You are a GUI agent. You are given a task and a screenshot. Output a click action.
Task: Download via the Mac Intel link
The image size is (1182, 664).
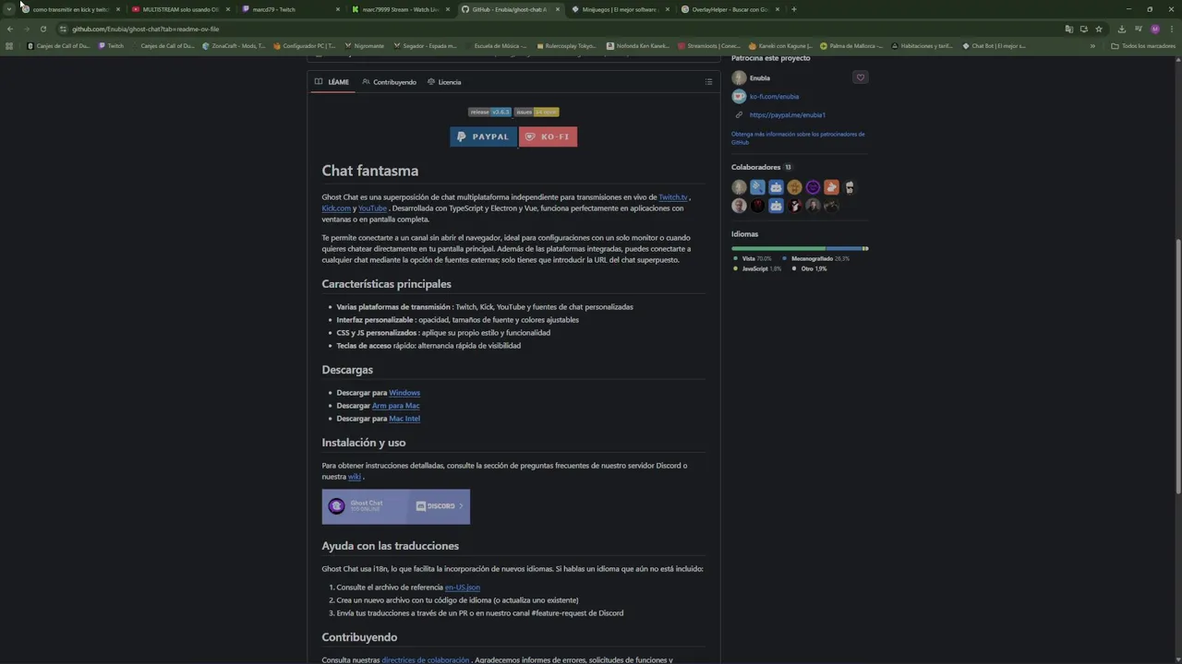(x=404, y=419)
